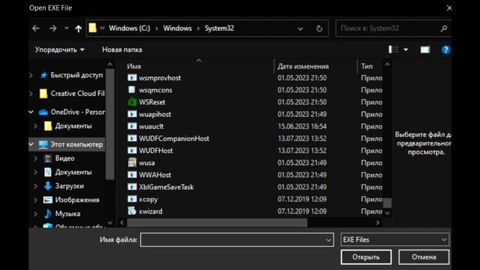
Task: Collapse Этот компьютер tree node
Action: [31, 144]
